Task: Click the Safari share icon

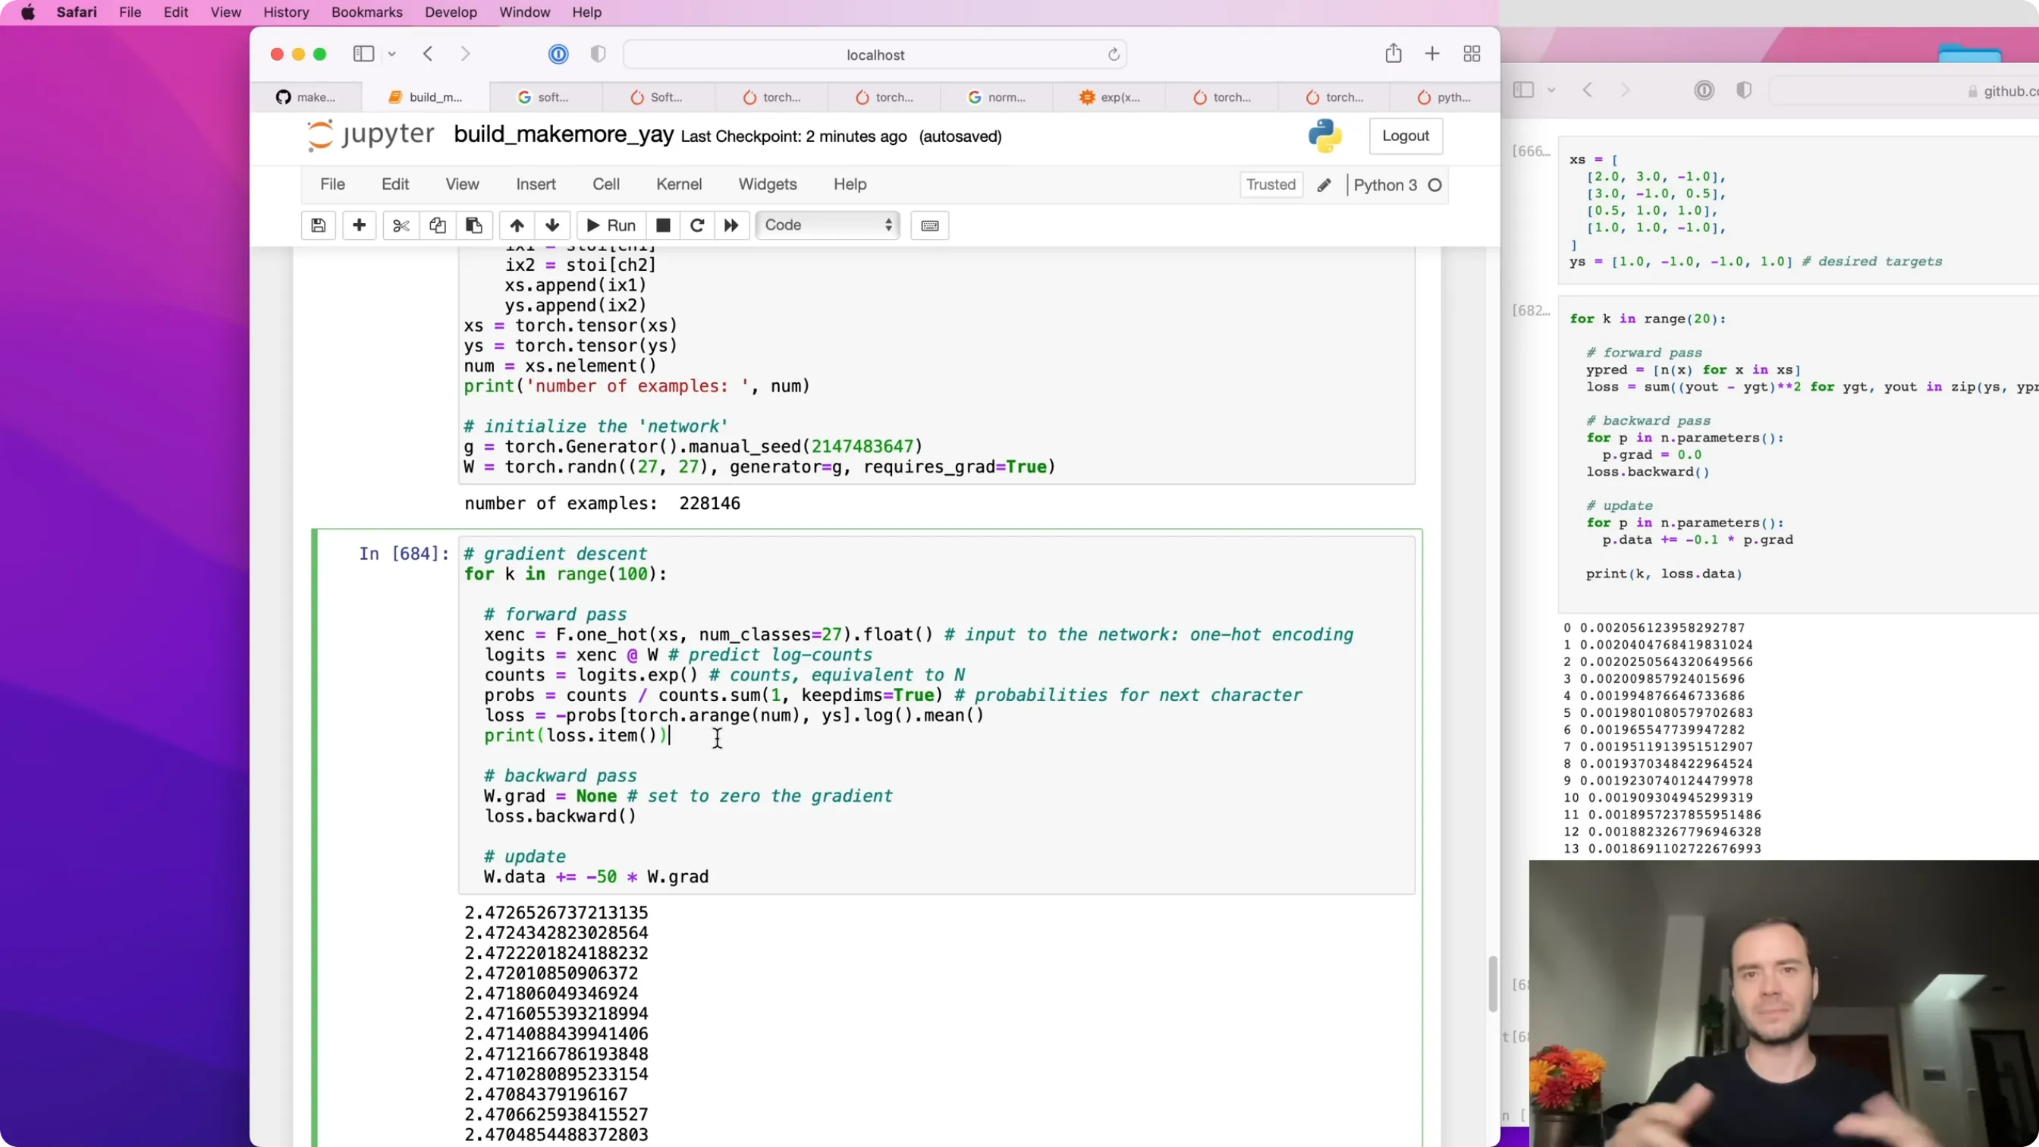Action: pyautogui.click(x=1393, y=54)
